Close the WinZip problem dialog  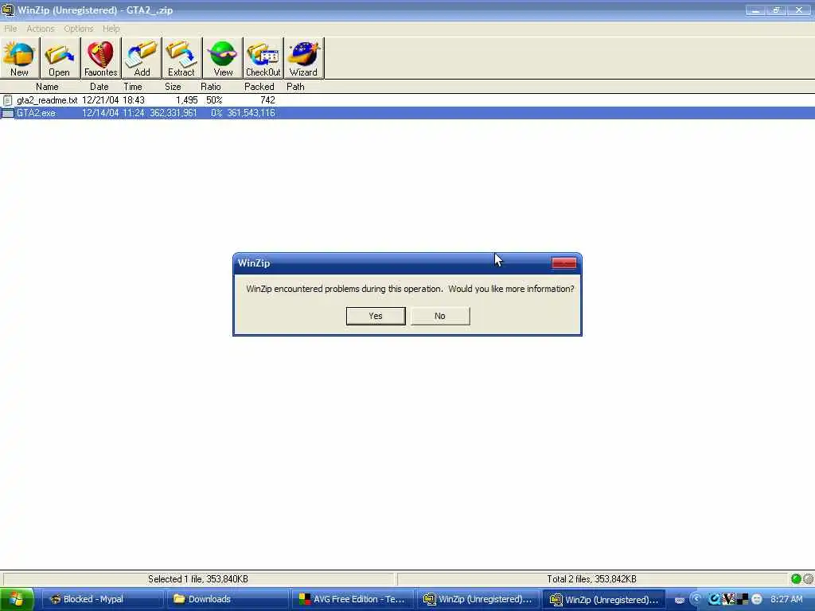pyautogui.click(x=564, y=263)
